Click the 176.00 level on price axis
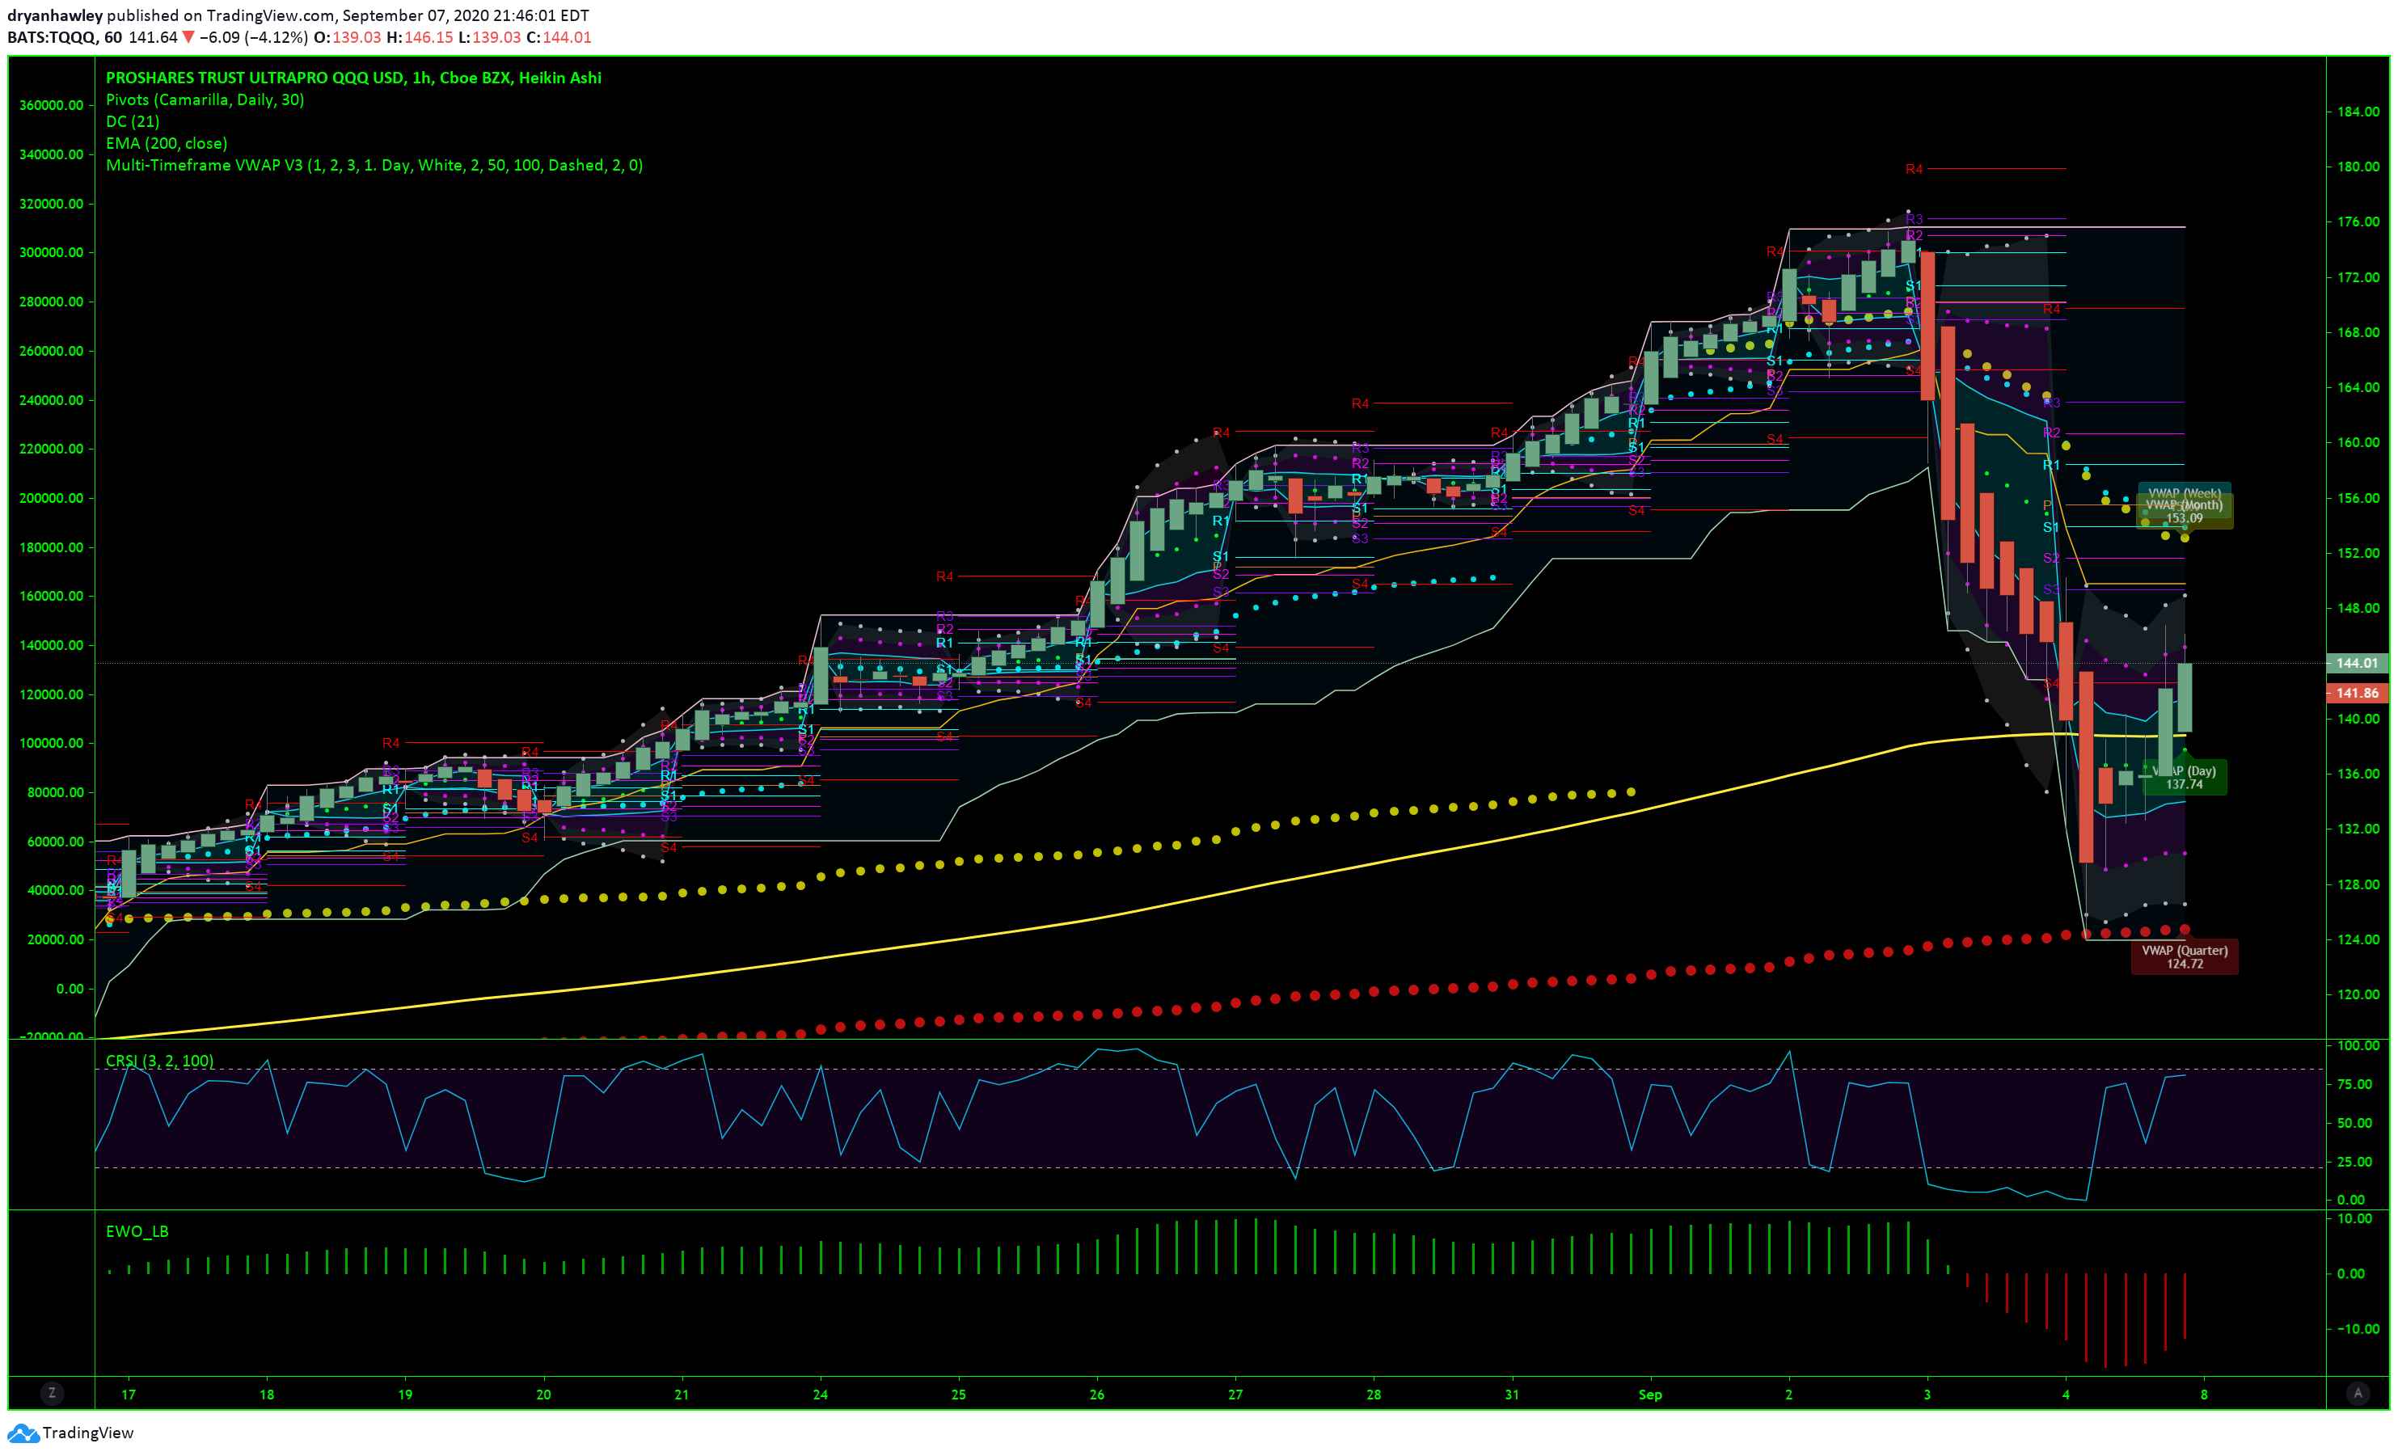2398x1456 pixels. [x=2358, y=222]
